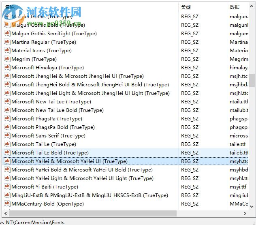Click the vertical scrollbar thumb

click(252, 80)
